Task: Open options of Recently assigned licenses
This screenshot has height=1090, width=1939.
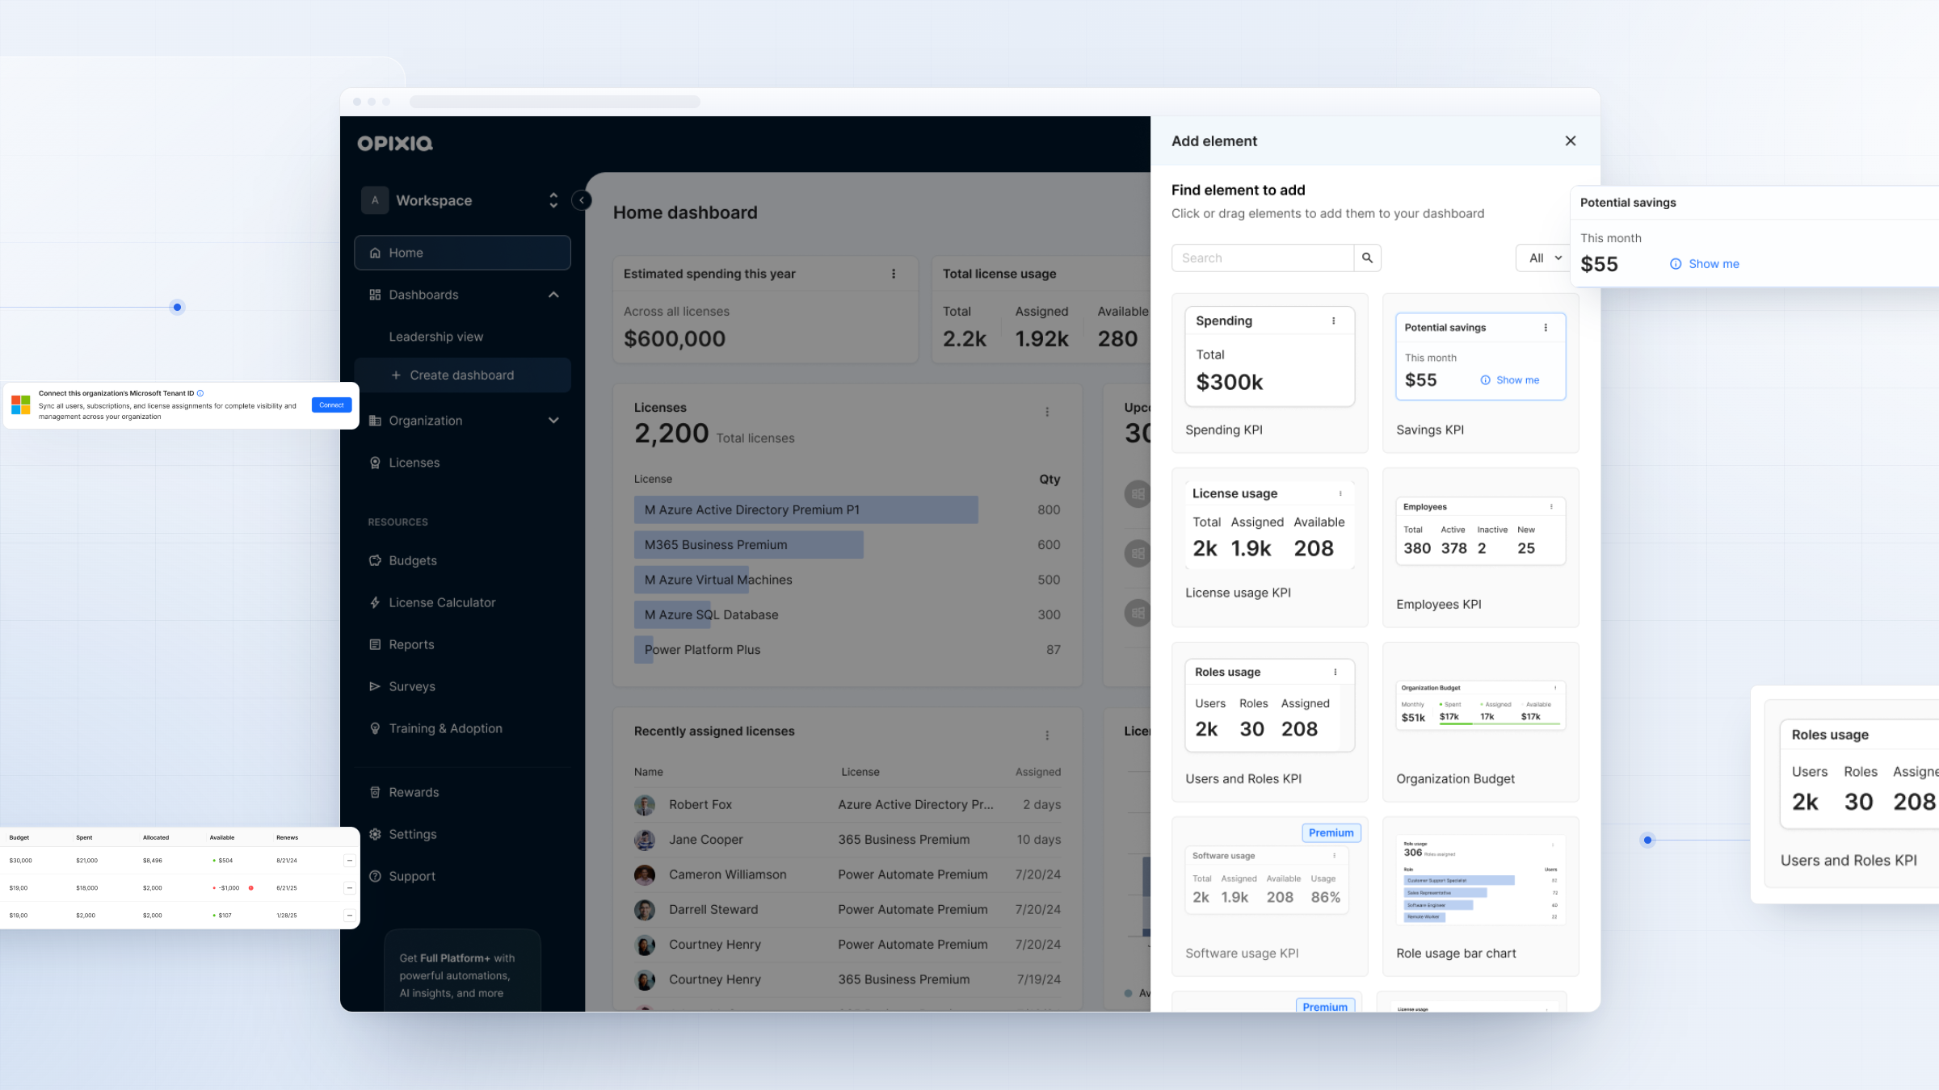Action: [1047, 736]
